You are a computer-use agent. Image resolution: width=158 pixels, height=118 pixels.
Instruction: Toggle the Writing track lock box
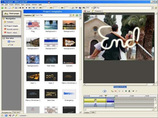113,104
